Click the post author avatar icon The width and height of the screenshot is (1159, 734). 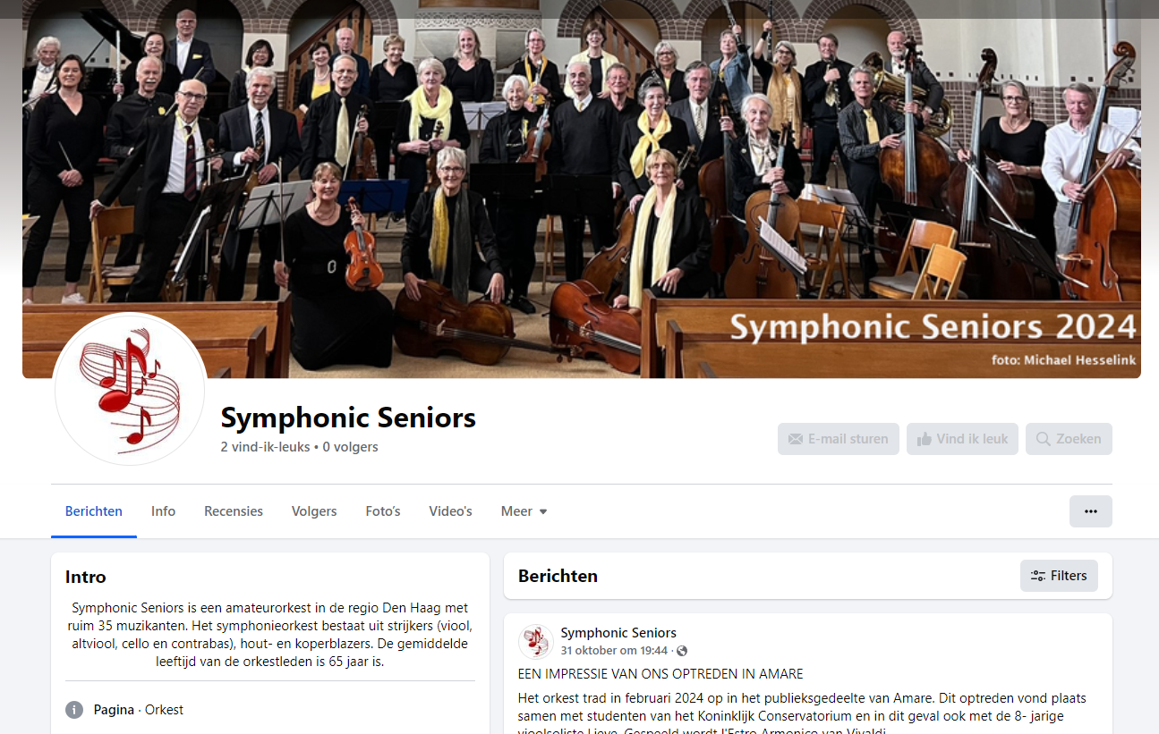pos(536,642)
